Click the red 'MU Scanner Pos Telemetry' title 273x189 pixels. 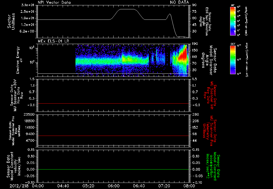point(210,131)
